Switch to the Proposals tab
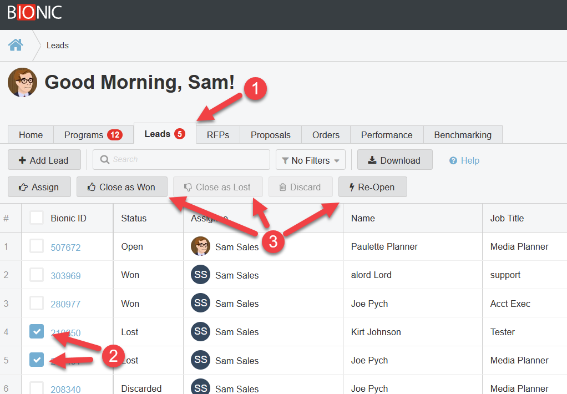 (x=270, y=135)
